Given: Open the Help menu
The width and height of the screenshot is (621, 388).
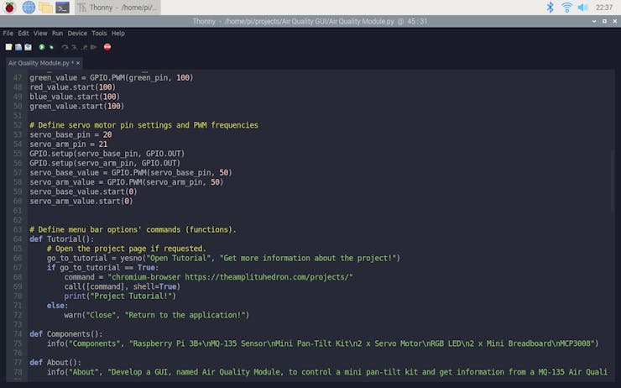Looking at the screenshot, I should point(118,34).
